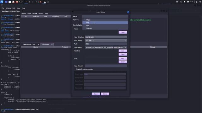The height and width of the screenshot is (113, 202).
Task: Launch the text editor panel icon
Action: [13, 2]
